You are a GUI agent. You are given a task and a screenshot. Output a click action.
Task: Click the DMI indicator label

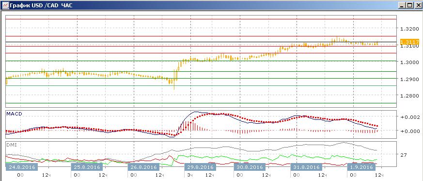tap(11, 145)
